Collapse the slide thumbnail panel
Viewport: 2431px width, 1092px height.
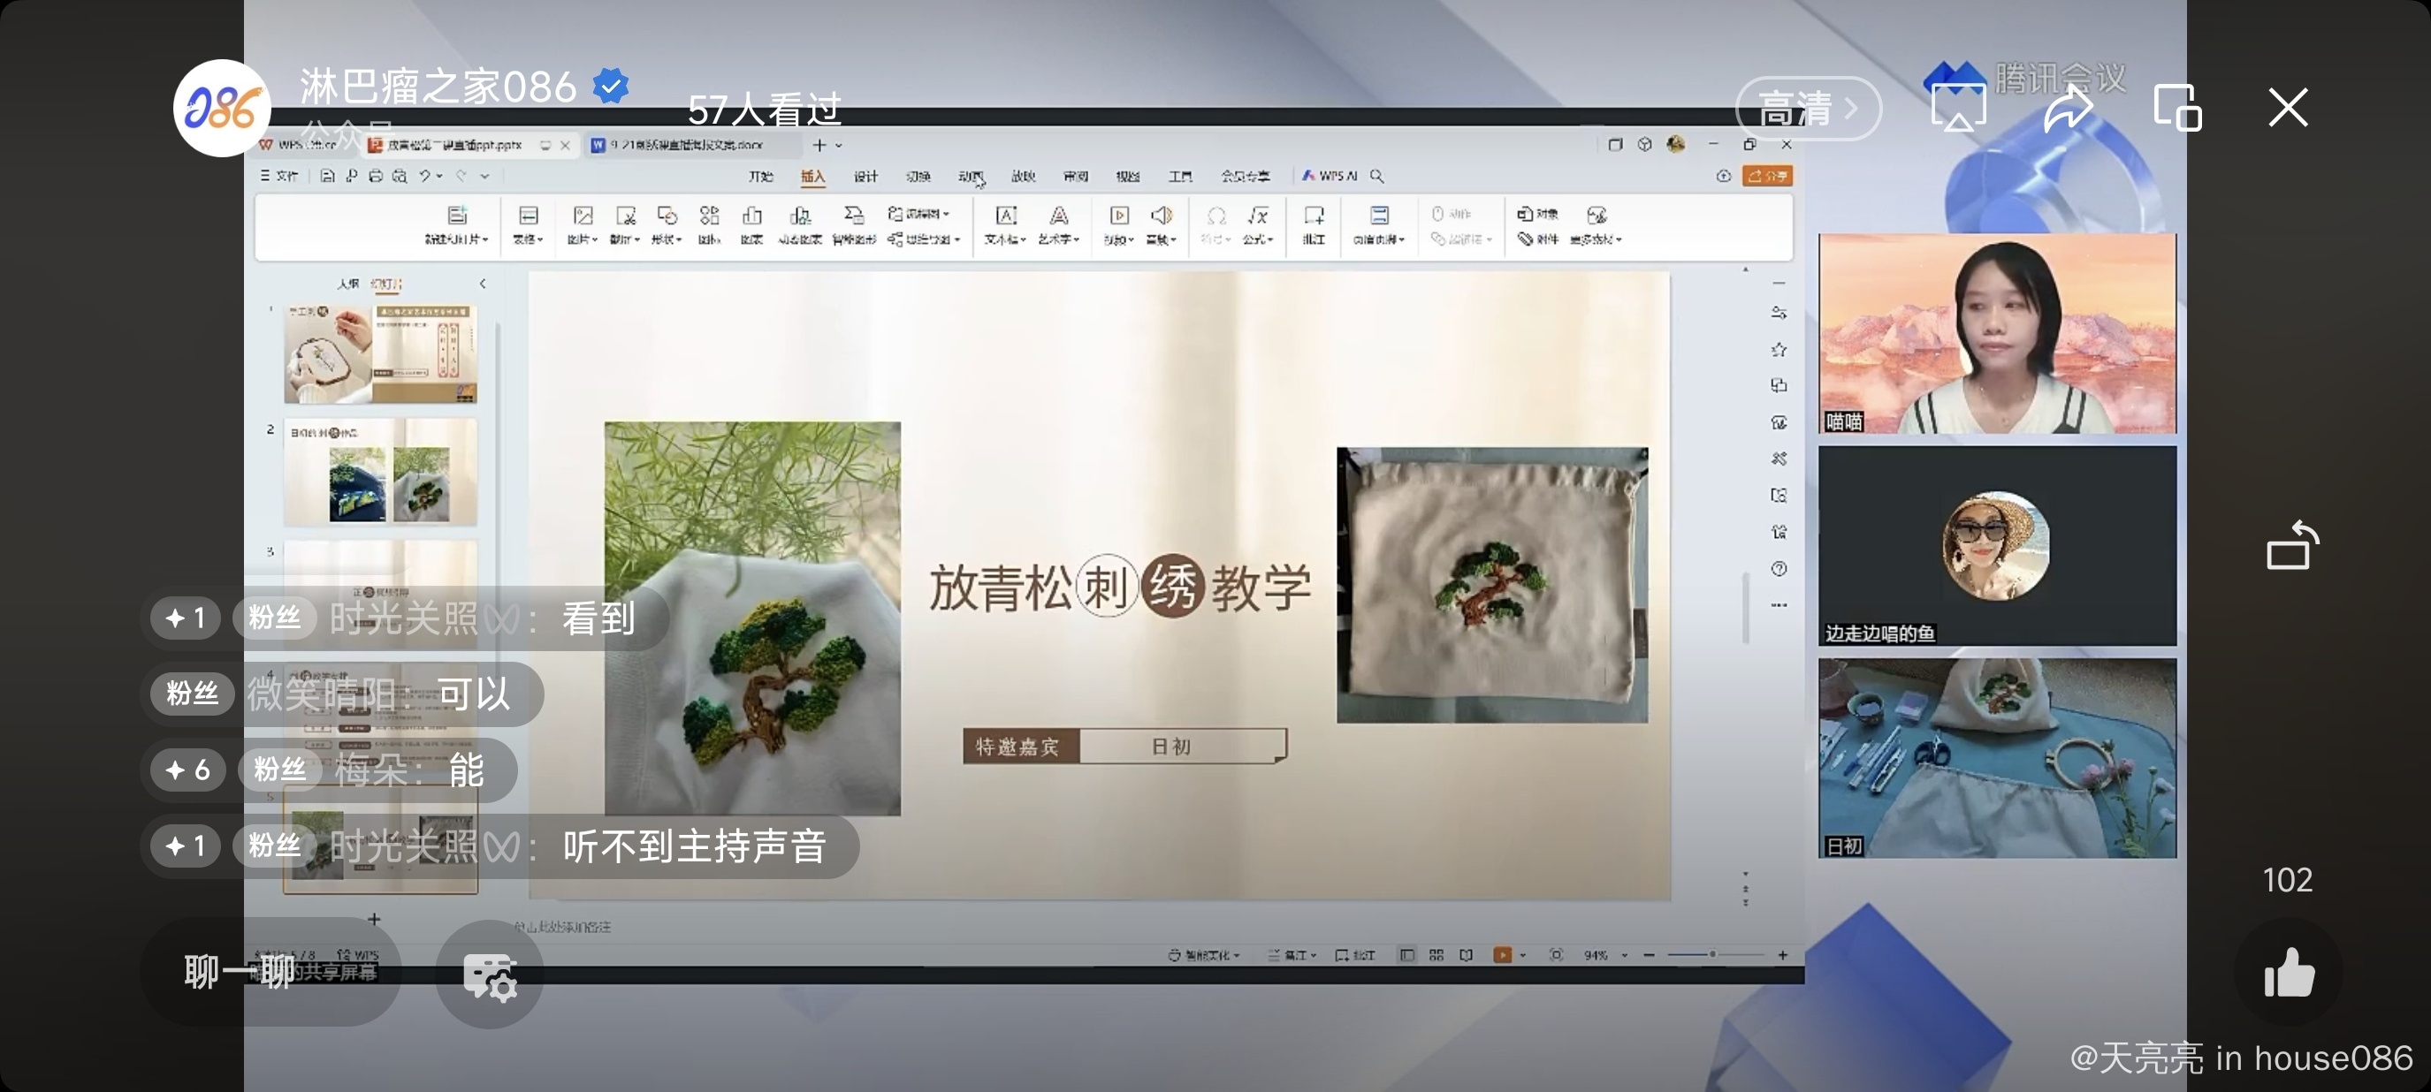point(484,283)
